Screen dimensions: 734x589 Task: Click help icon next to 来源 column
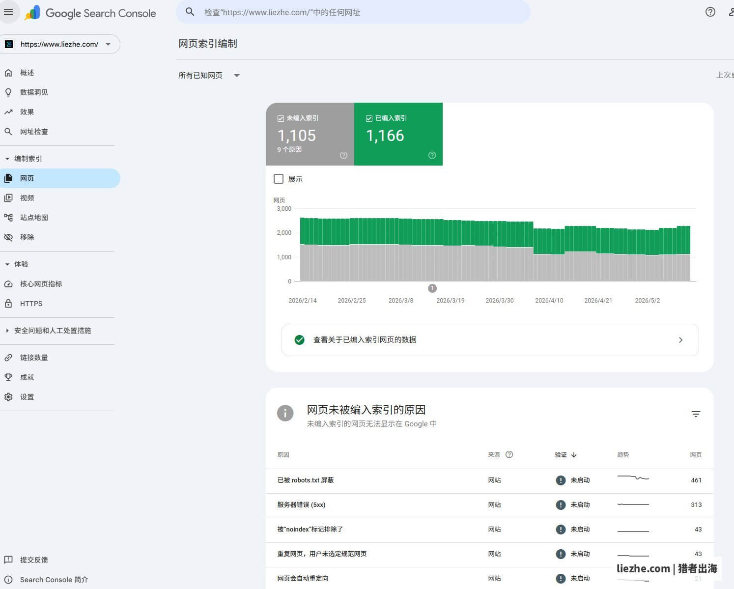tap(509, 454)
